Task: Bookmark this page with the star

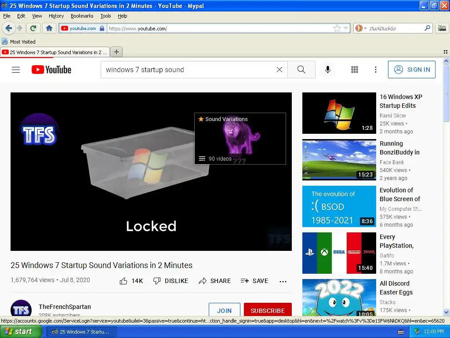Action: click(337, 28)
